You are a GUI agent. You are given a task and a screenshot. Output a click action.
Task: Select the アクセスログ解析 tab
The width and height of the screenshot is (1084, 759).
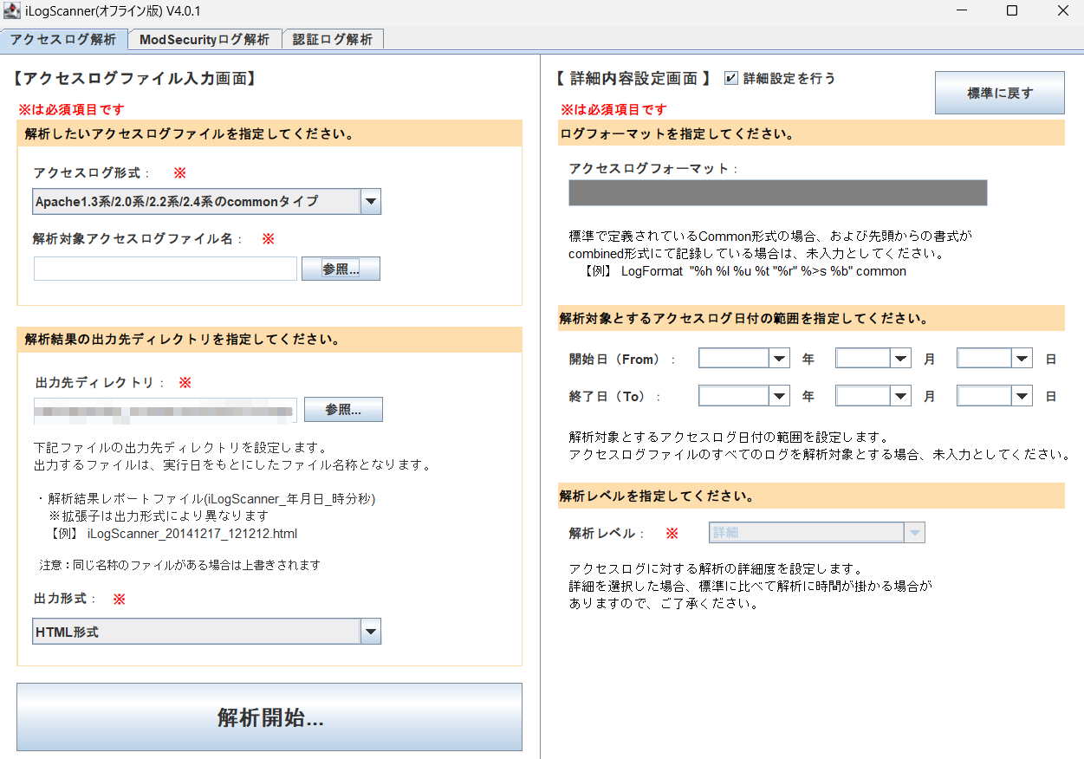click(63, 40)
